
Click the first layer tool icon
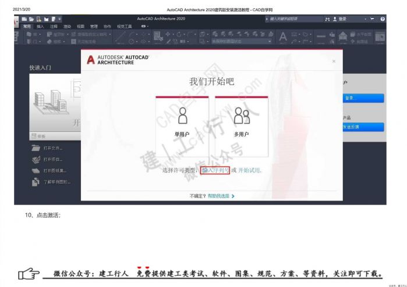(215, 34)
